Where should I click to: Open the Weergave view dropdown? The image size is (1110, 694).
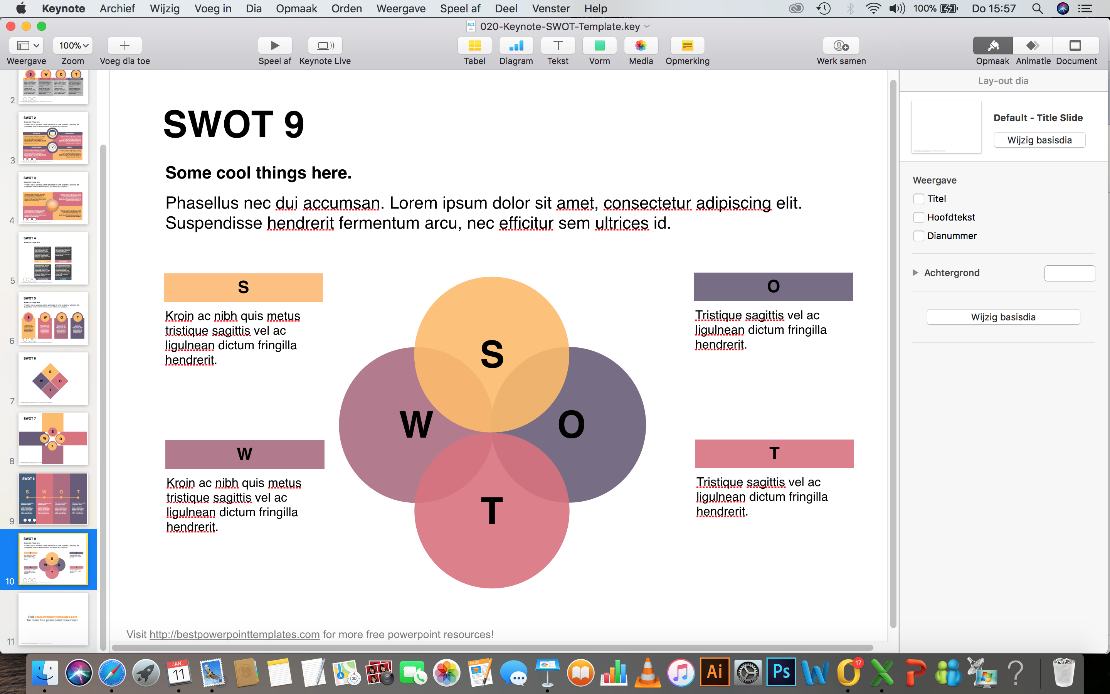pos(26,45)
